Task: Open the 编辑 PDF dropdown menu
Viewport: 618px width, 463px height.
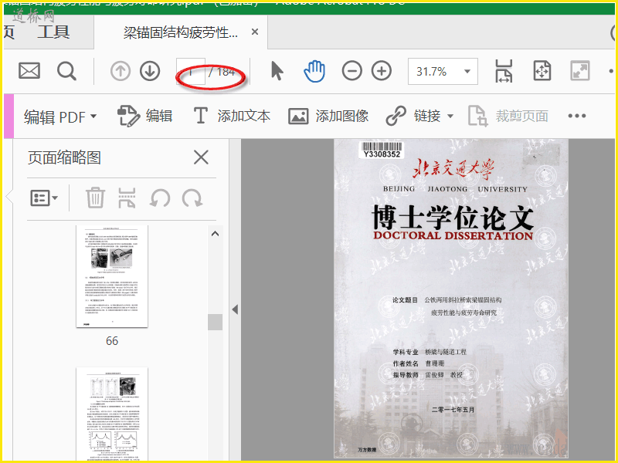Action: (60, 117)
